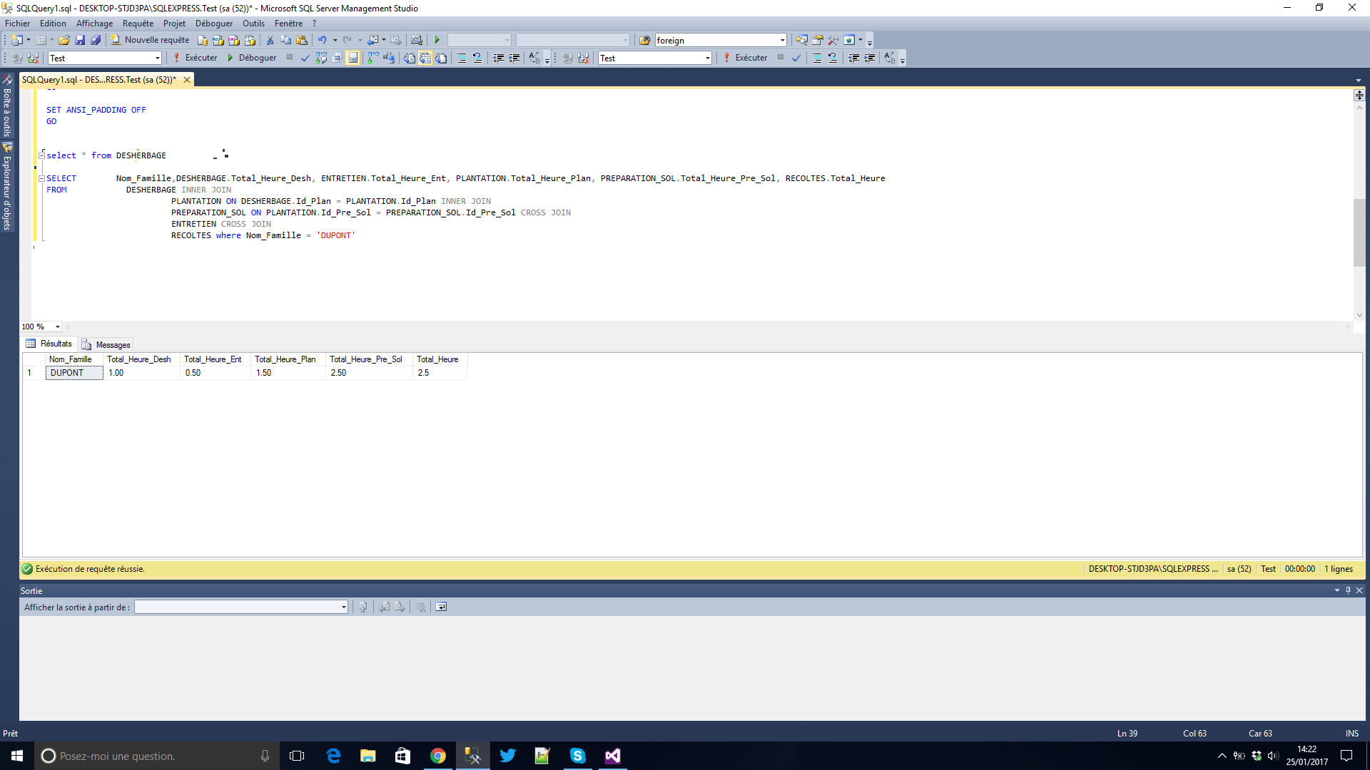
Task: Collapse the 'select * from DESHERBAGE' outline block
Action: tap(41, 155)
